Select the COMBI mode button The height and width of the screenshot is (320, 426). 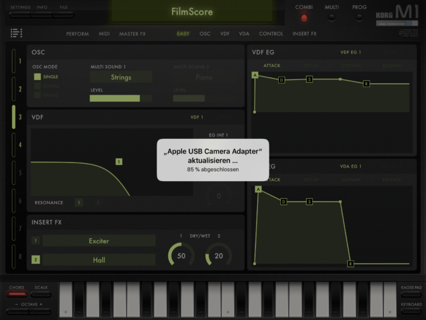coord(304,18)
